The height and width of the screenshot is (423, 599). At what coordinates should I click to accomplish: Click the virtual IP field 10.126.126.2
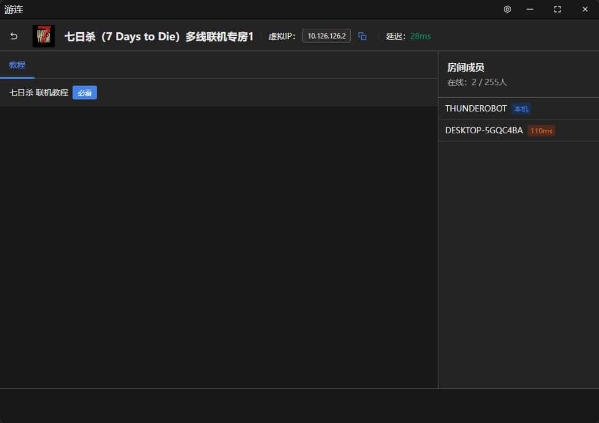click(327, 36)
